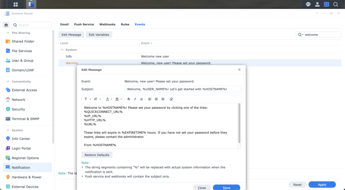Switch to the Push Service tab
The image size is (345, 190).
coord(84,24)
